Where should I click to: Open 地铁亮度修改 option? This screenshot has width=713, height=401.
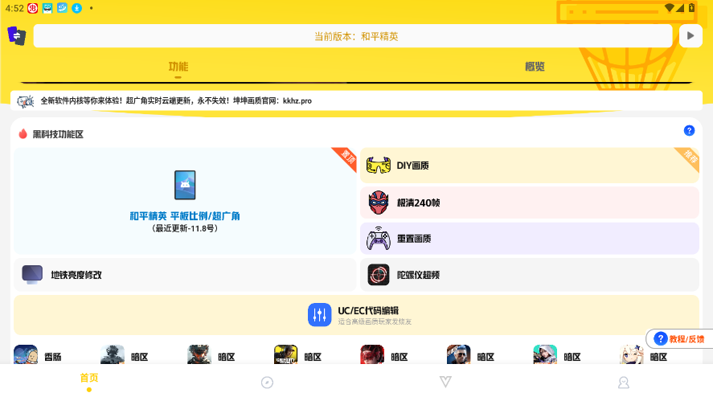pyautogui.click(x=185, y=275)
